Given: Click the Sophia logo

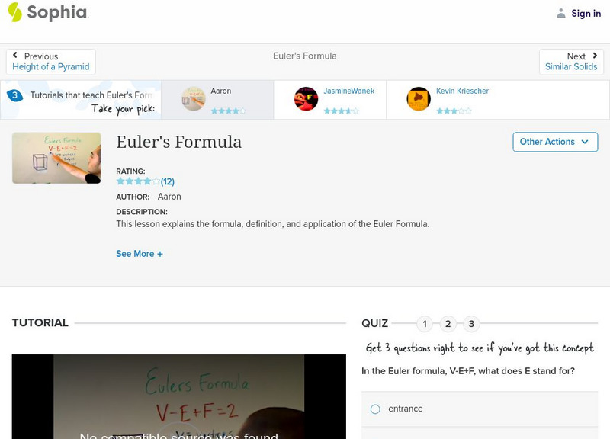Looking at the screenshot, I should 46,13.
